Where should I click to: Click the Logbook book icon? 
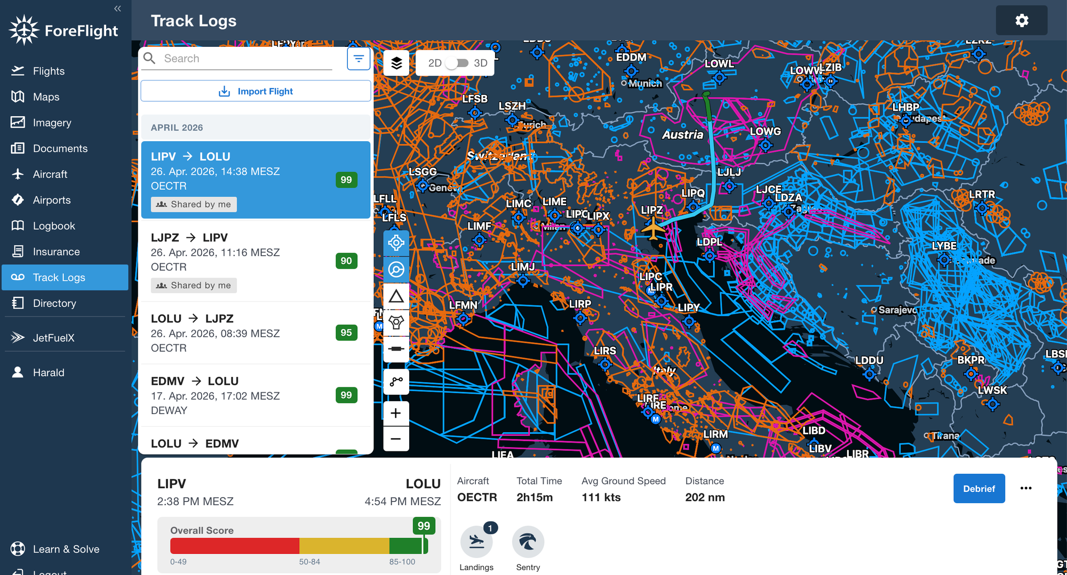[18, 225]
